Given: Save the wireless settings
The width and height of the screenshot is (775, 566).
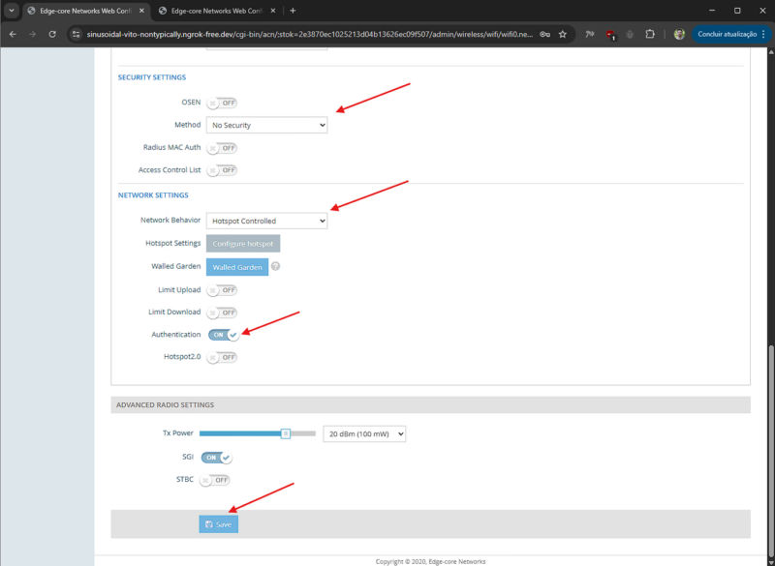Looking at the screenshot, I should pyautogui.click(x=219, y=524).
